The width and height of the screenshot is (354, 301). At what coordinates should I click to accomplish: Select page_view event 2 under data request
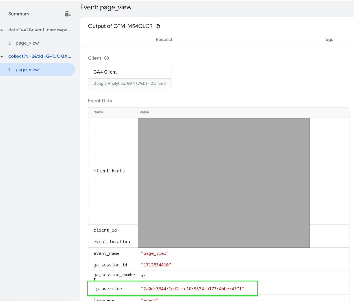click(27, 43)
